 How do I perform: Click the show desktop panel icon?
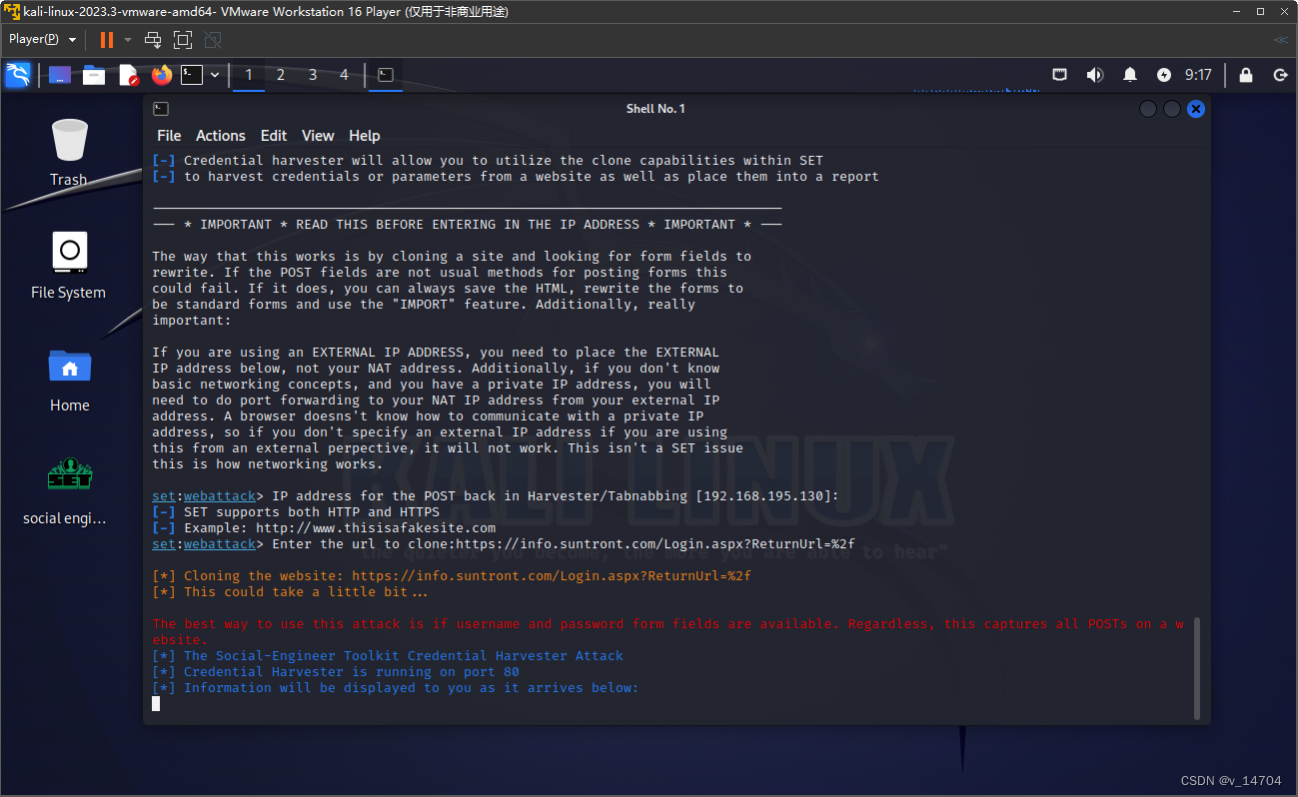click(60, 75)
